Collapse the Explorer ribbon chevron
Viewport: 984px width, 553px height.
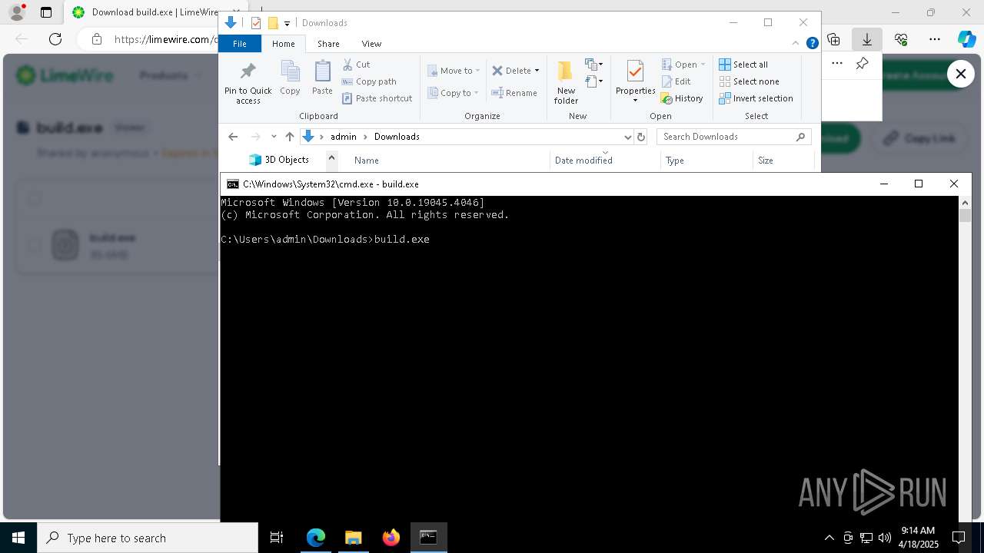click(796, 44)
